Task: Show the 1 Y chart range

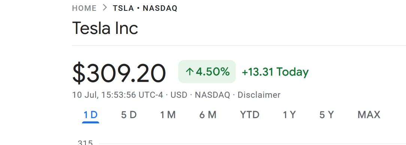Action: 289,114
